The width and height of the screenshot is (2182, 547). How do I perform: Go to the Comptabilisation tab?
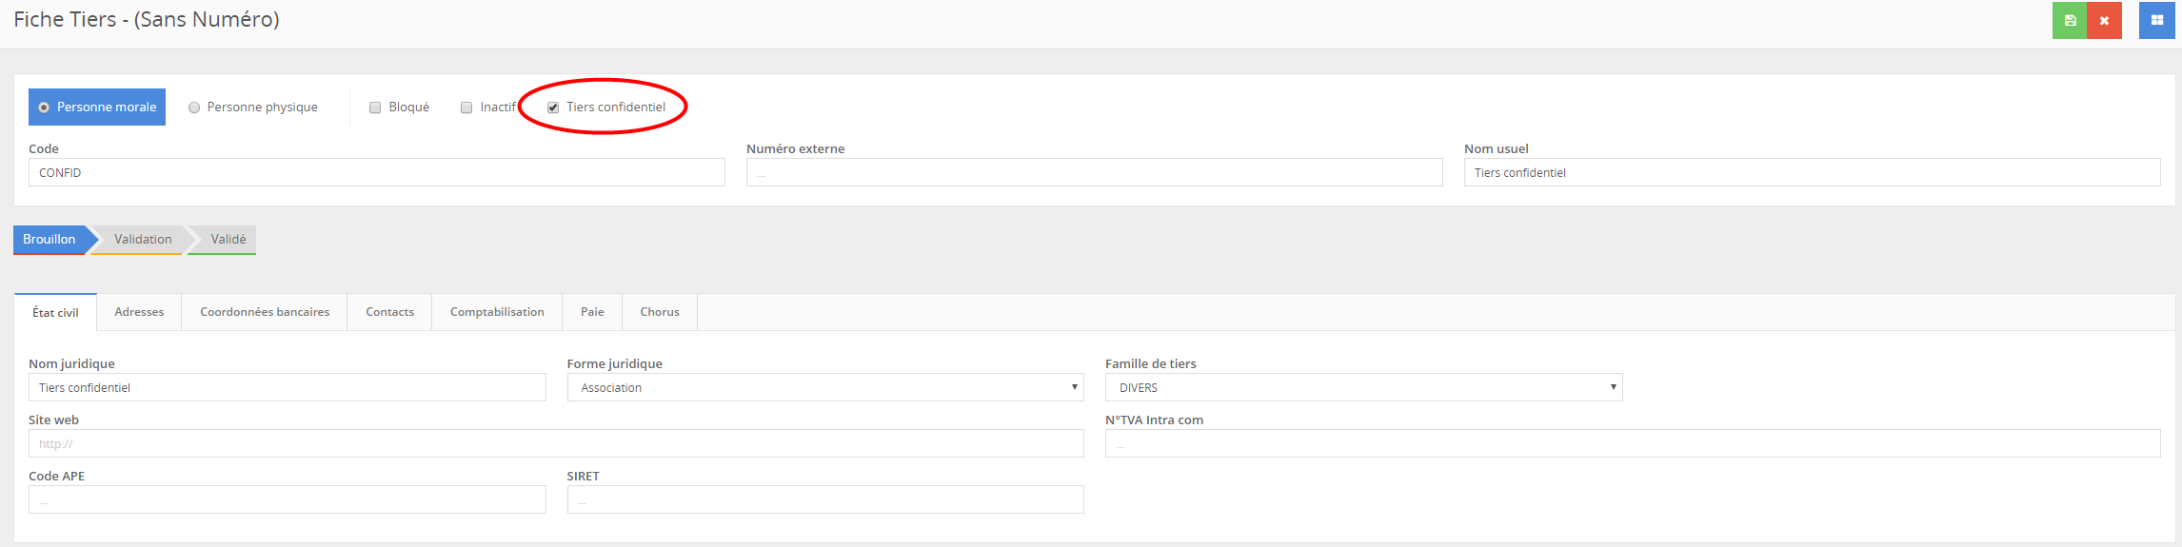497,312
